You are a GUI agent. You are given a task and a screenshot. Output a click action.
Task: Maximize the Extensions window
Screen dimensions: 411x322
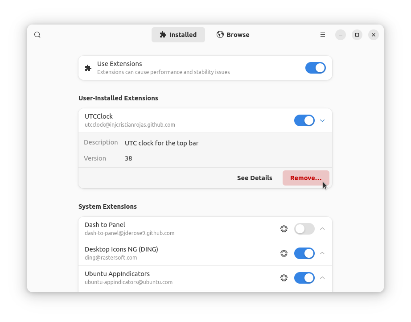[x=357, y=35]
